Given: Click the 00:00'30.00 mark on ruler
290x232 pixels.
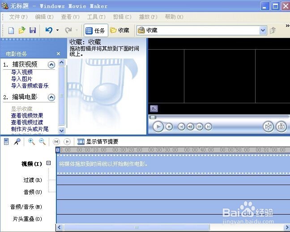Looking at the screenshot, I should click(x=163, y=150).
